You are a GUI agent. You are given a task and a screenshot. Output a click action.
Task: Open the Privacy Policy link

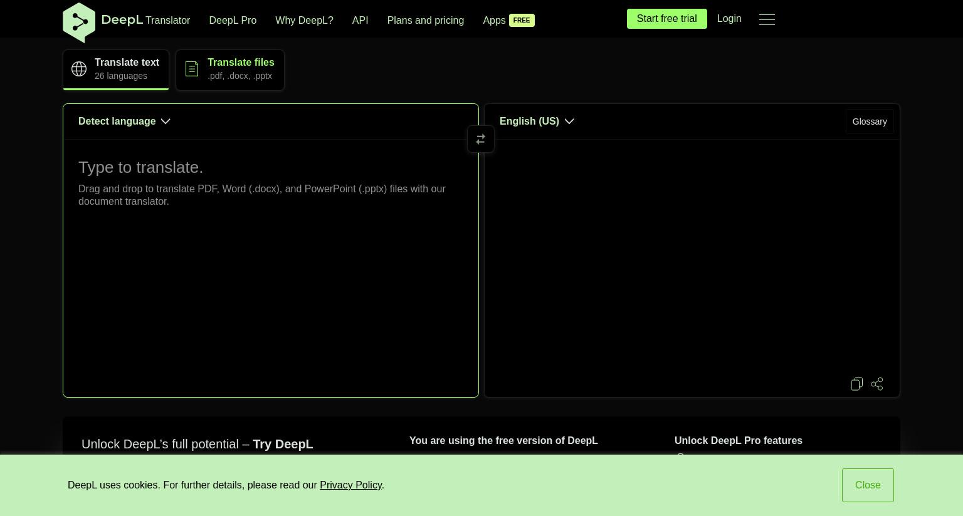350,485
